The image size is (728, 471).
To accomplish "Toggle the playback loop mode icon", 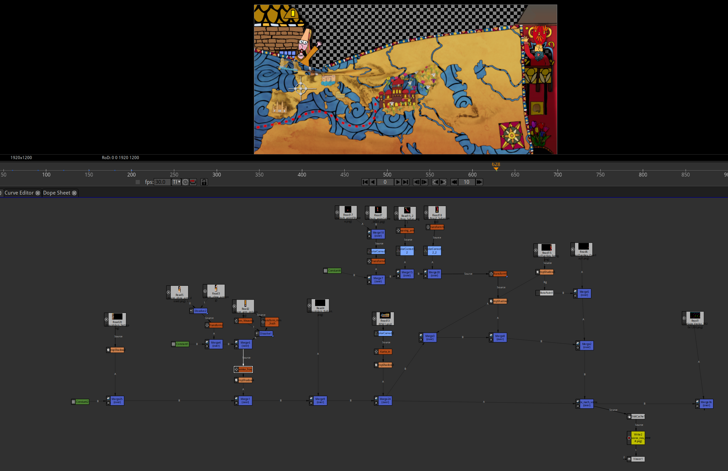I will click(193, 182).
